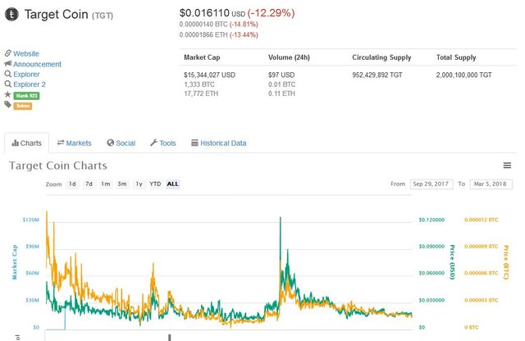Switch to the Historical Data tab
525x341 pixels.
(219, 143)
